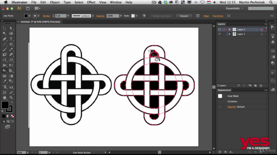
Task: Open the stroke color dropdown arrow
Action: pyautogui.click(x=39, y=16)
